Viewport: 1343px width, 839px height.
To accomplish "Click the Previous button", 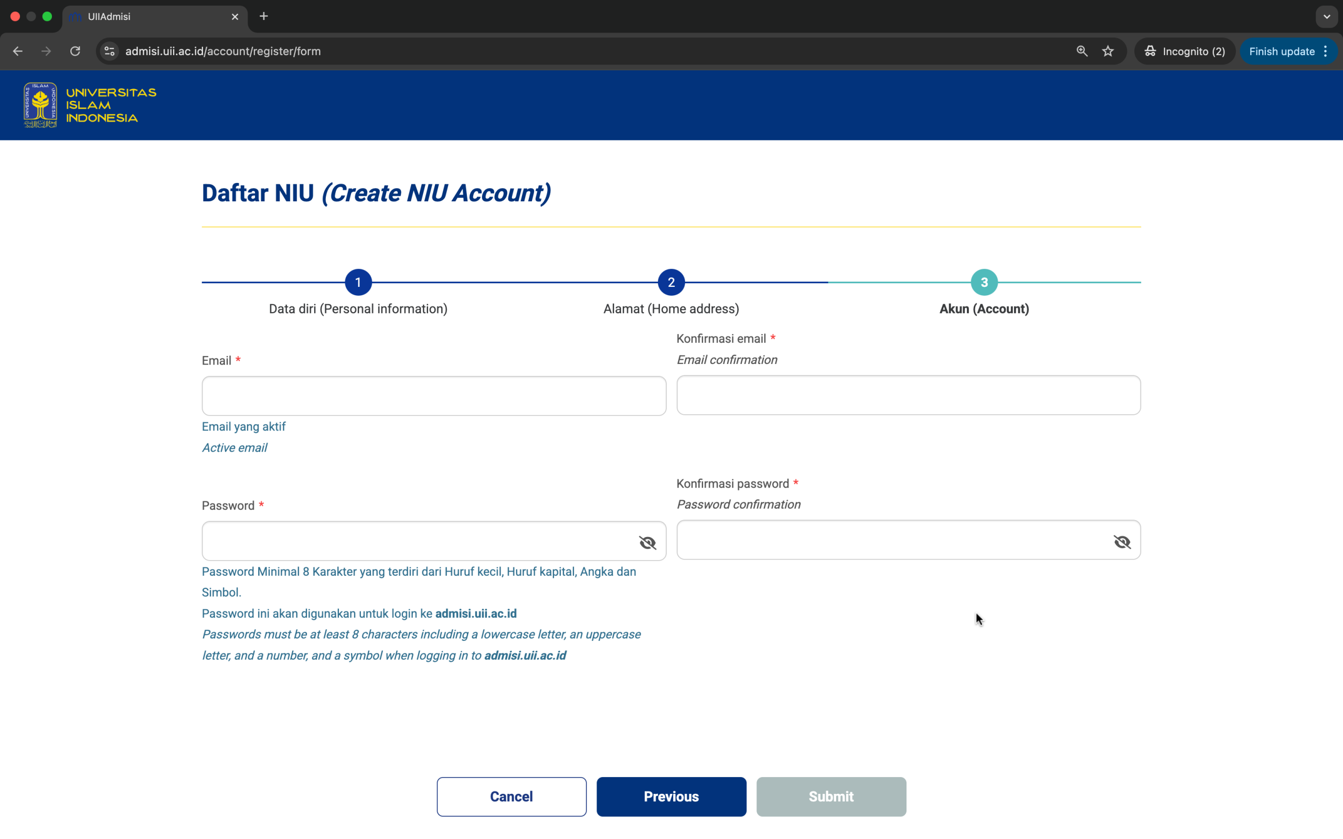I will [x=671, y=797].
